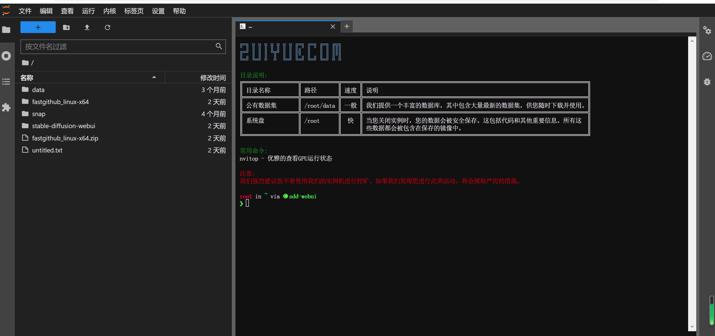Select the fastgithub_linux-x64.zip file

click(x=123, y=138)
